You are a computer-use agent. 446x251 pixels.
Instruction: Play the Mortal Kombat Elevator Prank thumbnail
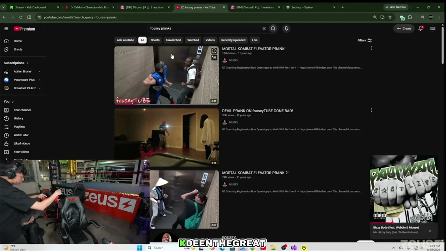[167, 75]
